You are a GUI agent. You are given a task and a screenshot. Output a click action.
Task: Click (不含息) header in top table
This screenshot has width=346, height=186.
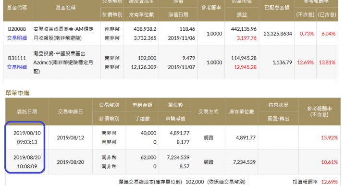pos(305,14)
